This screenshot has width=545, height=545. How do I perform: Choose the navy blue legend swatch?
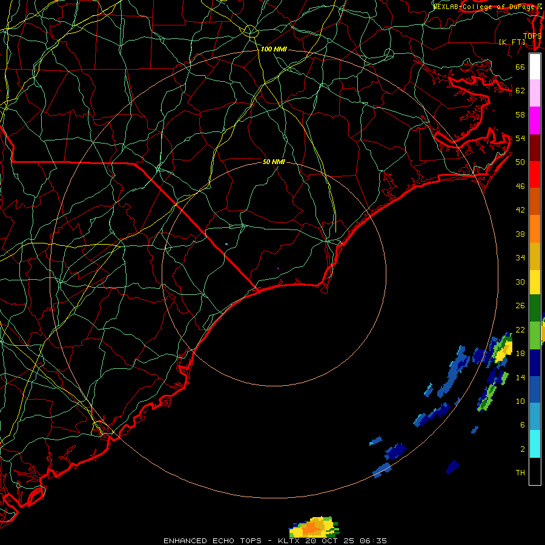(535, 363)
